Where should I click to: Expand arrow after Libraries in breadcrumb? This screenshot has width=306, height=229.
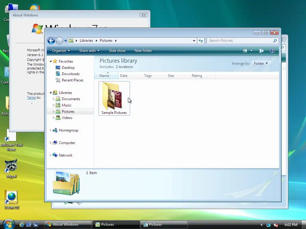[x=96, y=41]
